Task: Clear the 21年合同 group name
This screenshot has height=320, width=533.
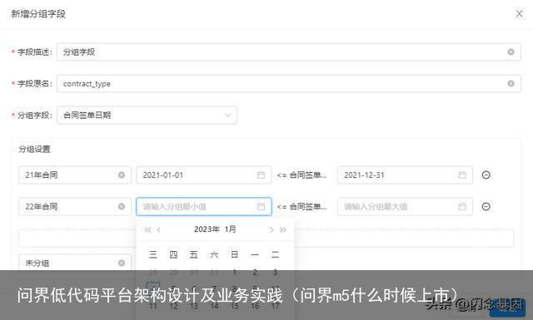Action: [x=122, y=175]
